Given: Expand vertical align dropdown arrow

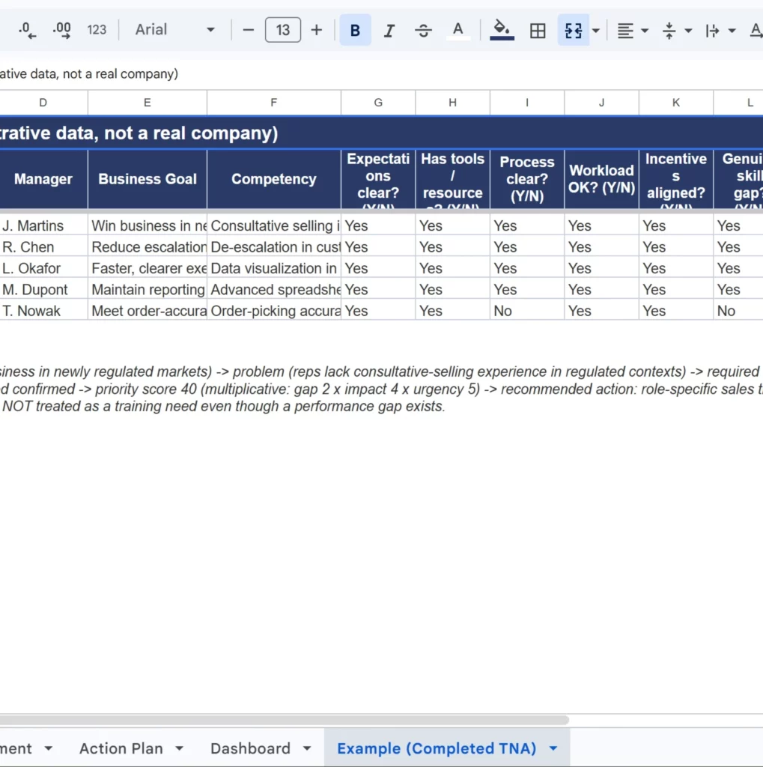Looking at the screenshot, I should tap(688, 30).
